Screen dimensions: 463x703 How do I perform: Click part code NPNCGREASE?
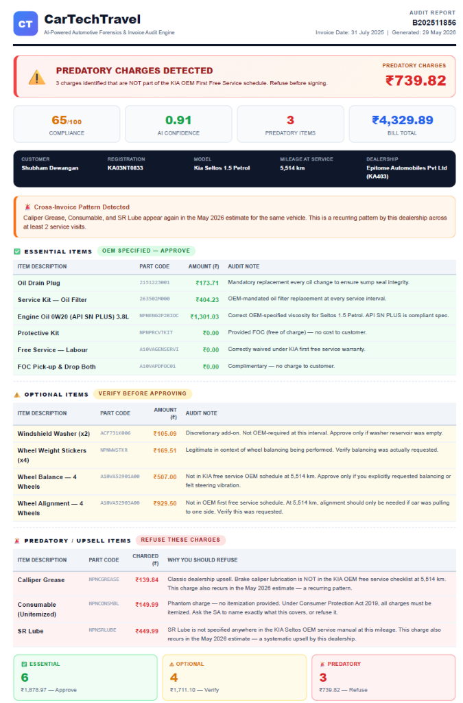click(x=104, y=579)
